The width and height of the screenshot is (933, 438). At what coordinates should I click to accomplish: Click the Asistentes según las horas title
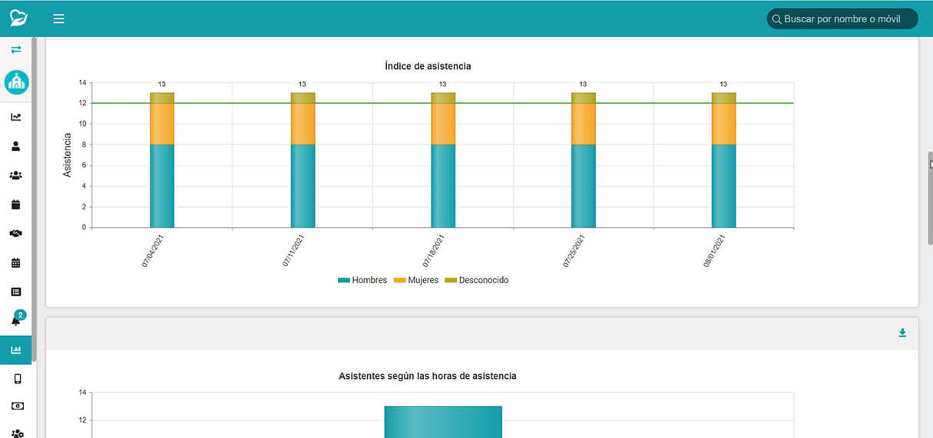coord(427,377)
